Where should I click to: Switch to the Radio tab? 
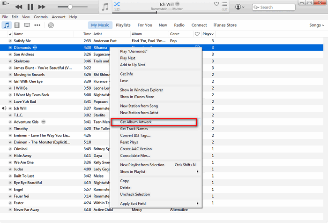[x=179, y=25]
